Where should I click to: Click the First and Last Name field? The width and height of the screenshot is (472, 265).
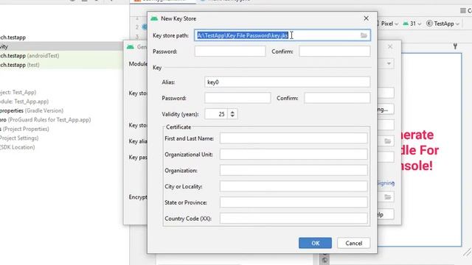(x=294, y=138)
